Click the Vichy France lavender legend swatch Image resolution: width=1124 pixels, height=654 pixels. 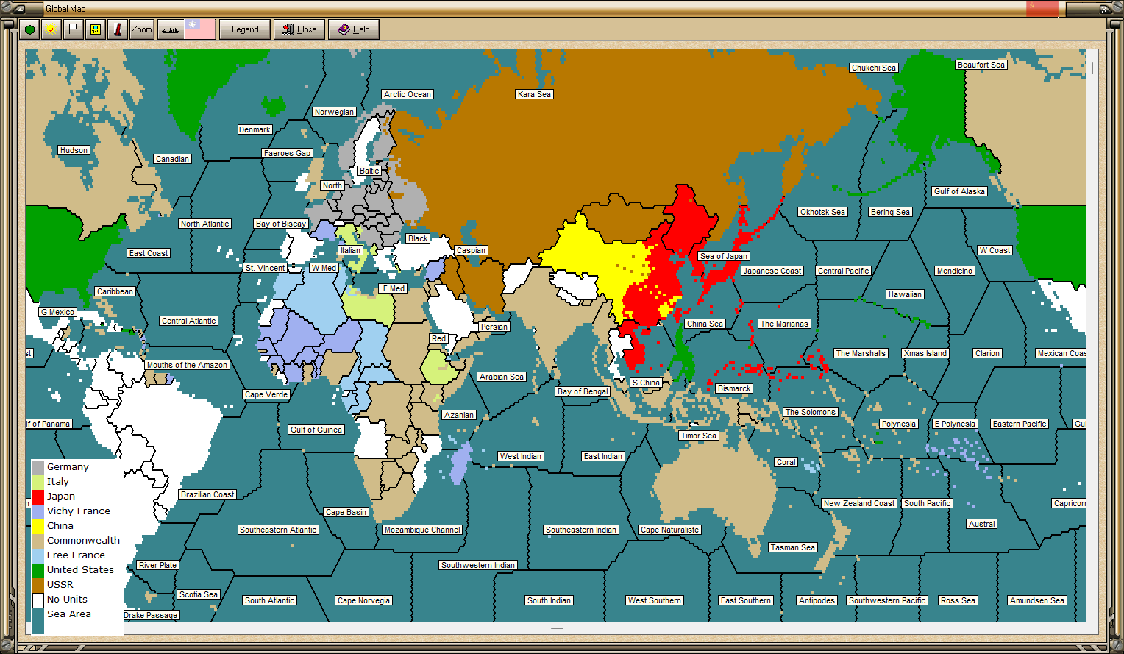(38, 511)
